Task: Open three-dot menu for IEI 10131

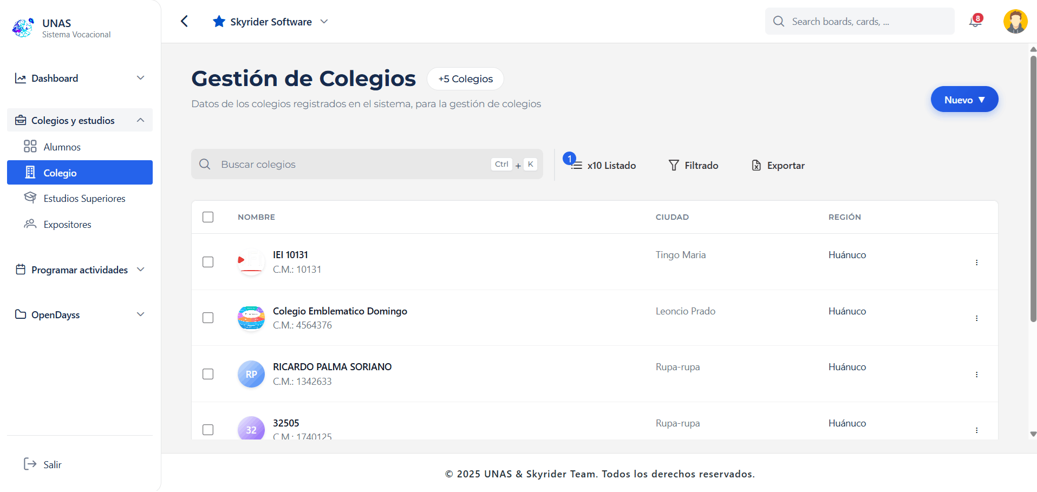Action: [x=976, y=263]
